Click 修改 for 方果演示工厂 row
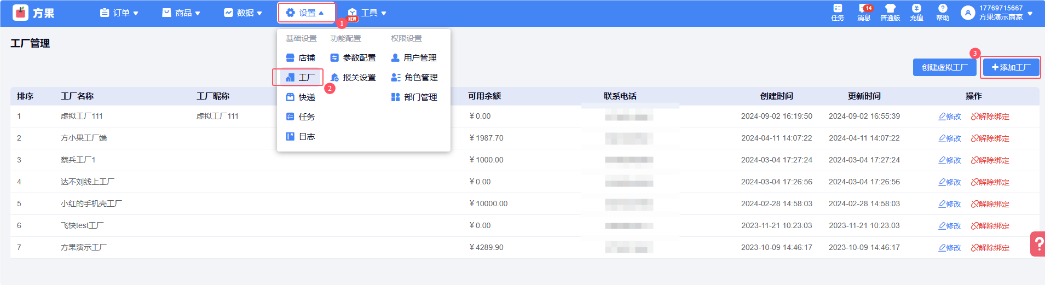 pyautogui.click(x=950, y=248)
